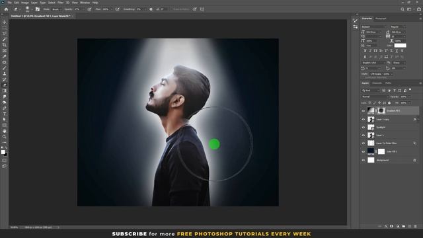Click the delete layer trash button
This screenshot has width=423, height=238.
click(x=416, y=226)
